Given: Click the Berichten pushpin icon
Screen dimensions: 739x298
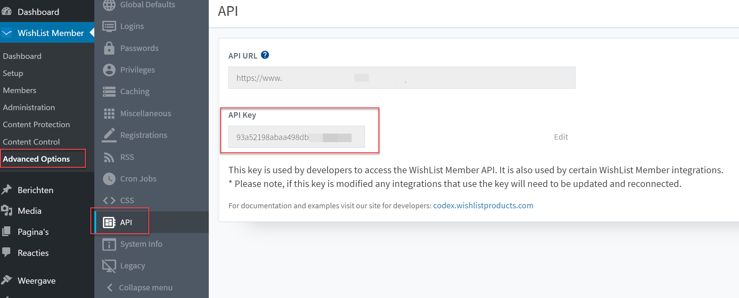Looking at the screenshot, I should (6, 190).
